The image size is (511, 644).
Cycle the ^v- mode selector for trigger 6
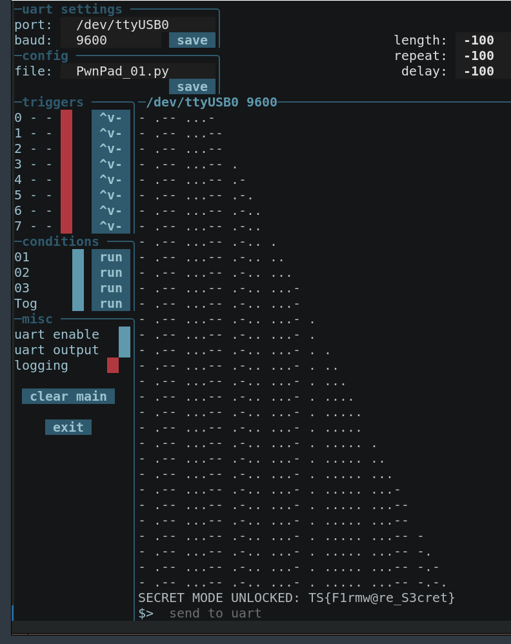point(110,210)
